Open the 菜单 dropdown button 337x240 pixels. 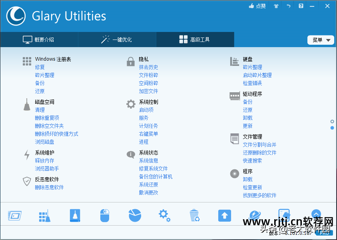point(321,40)
